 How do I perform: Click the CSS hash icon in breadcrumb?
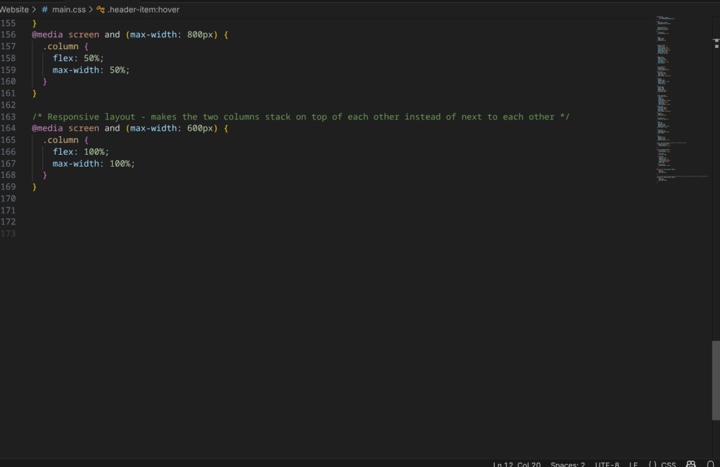tap(45, 10)
